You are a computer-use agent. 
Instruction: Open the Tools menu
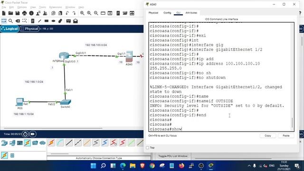pos(42,7)
